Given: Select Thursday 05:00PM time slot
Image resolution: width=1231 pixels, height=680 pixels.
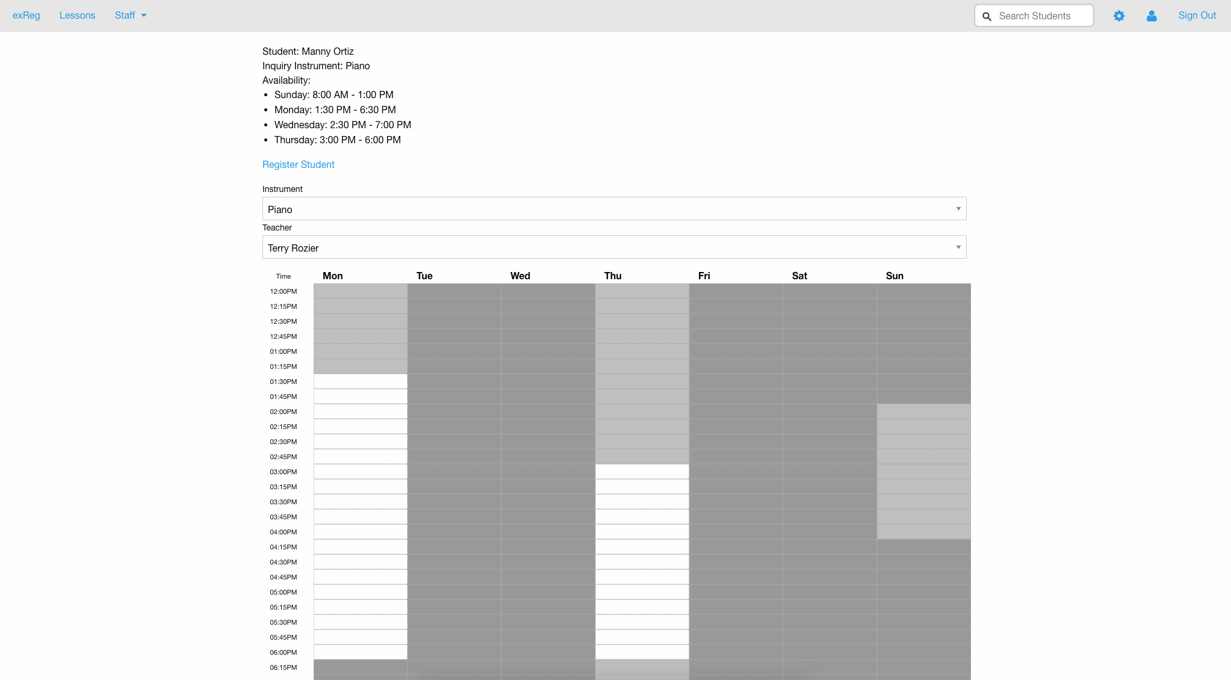Looking at the screenshot, I should click(642, 592).
